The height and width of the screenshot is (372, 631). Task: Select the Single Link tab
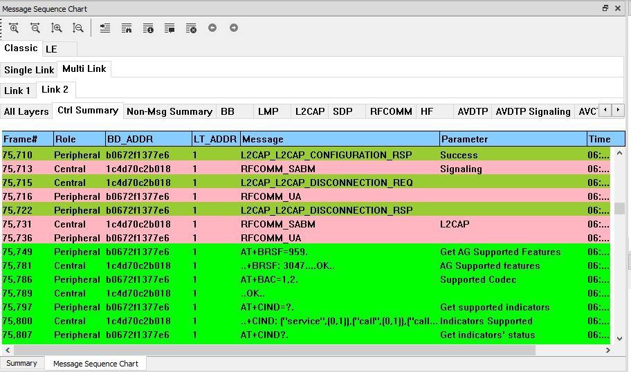point(29,70)
